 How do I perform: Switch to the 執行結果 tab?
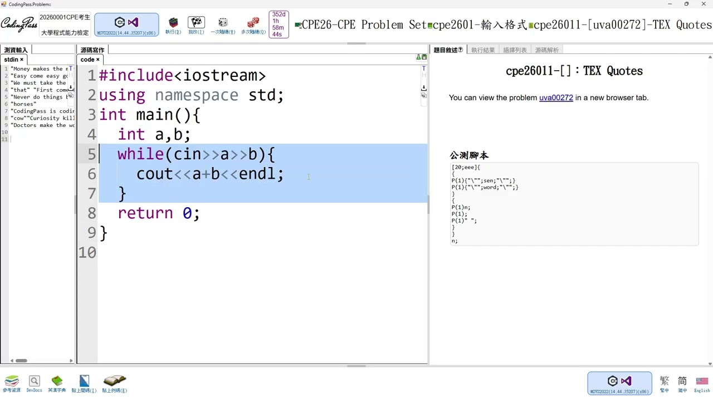tap(483, 50)
